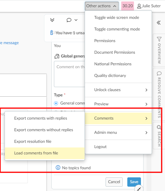Click inside the global comment text area
The height and width of the screenshot is (191, 165).
point(69,74)
